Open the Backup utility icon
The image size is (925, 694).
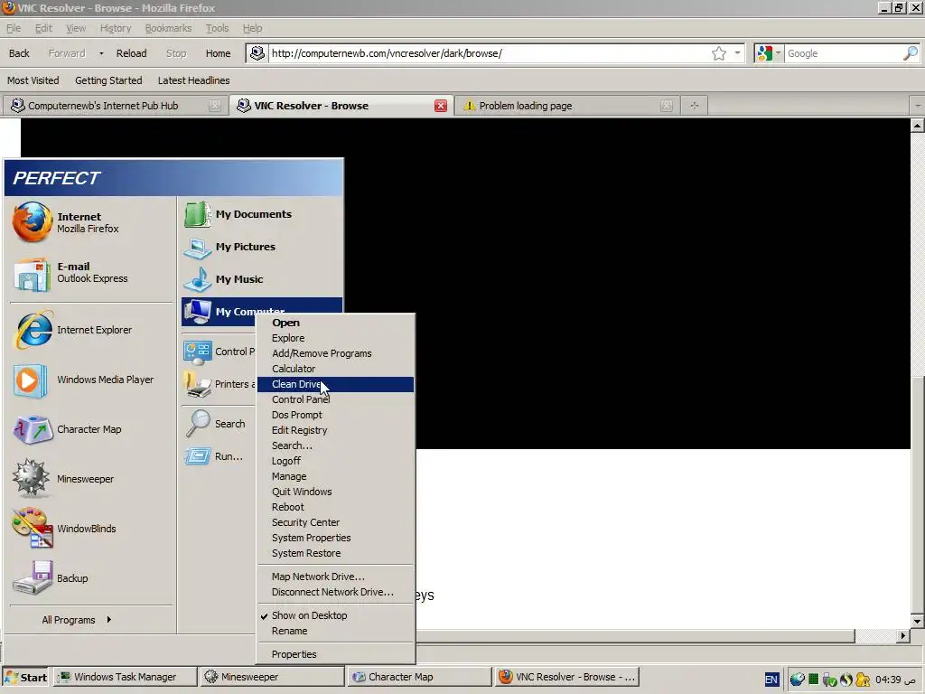33,578
